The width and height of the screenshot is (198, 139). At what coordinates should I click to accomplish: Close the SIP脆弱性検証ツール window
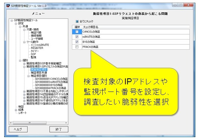189,5
